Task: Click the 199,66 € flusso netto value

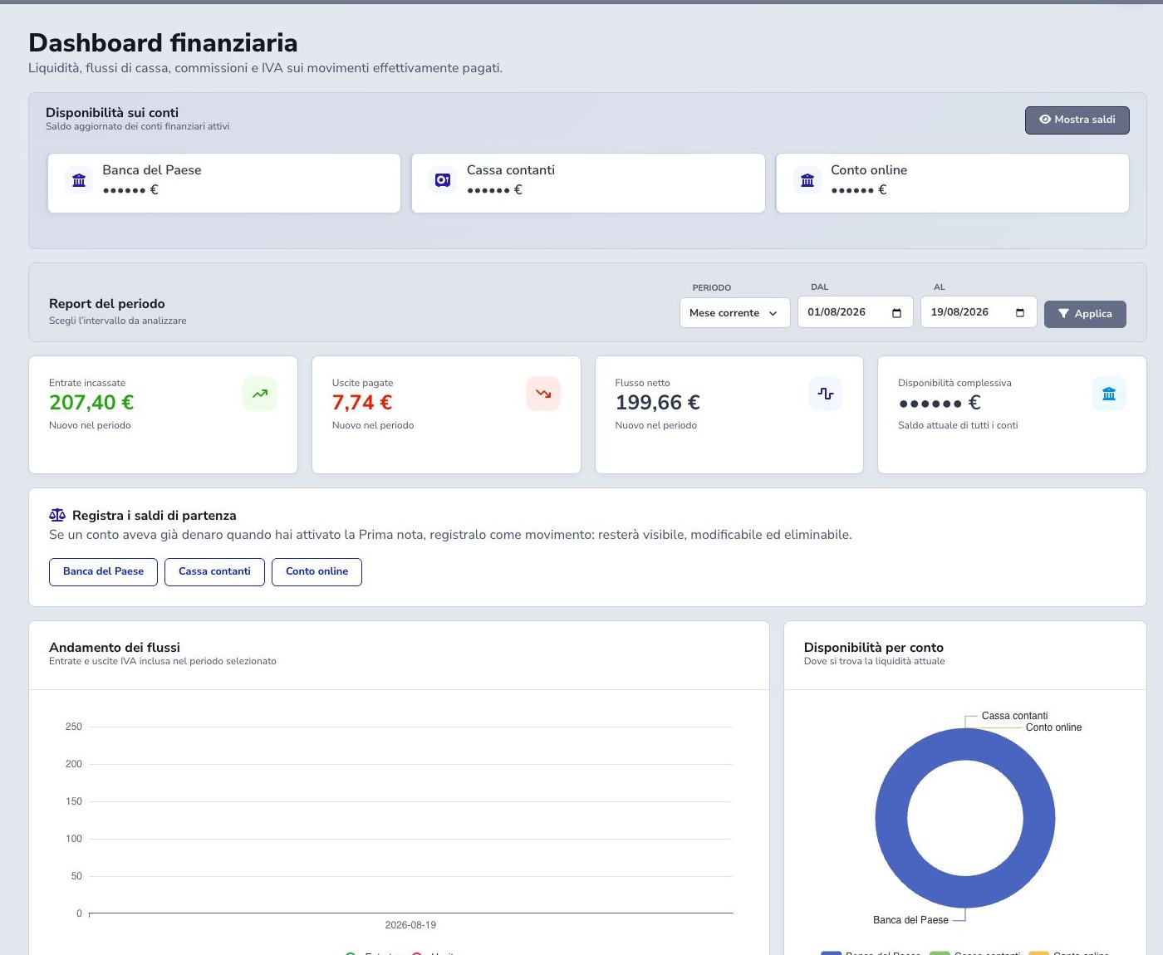Action: pos(657,403)
